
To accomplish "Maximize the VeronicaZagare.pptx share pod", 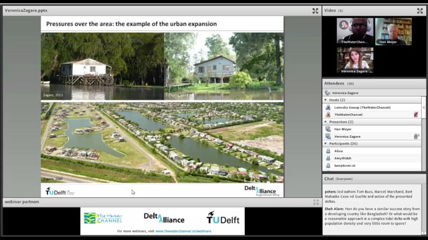I will pyautogui.click(x=315, y=11).
